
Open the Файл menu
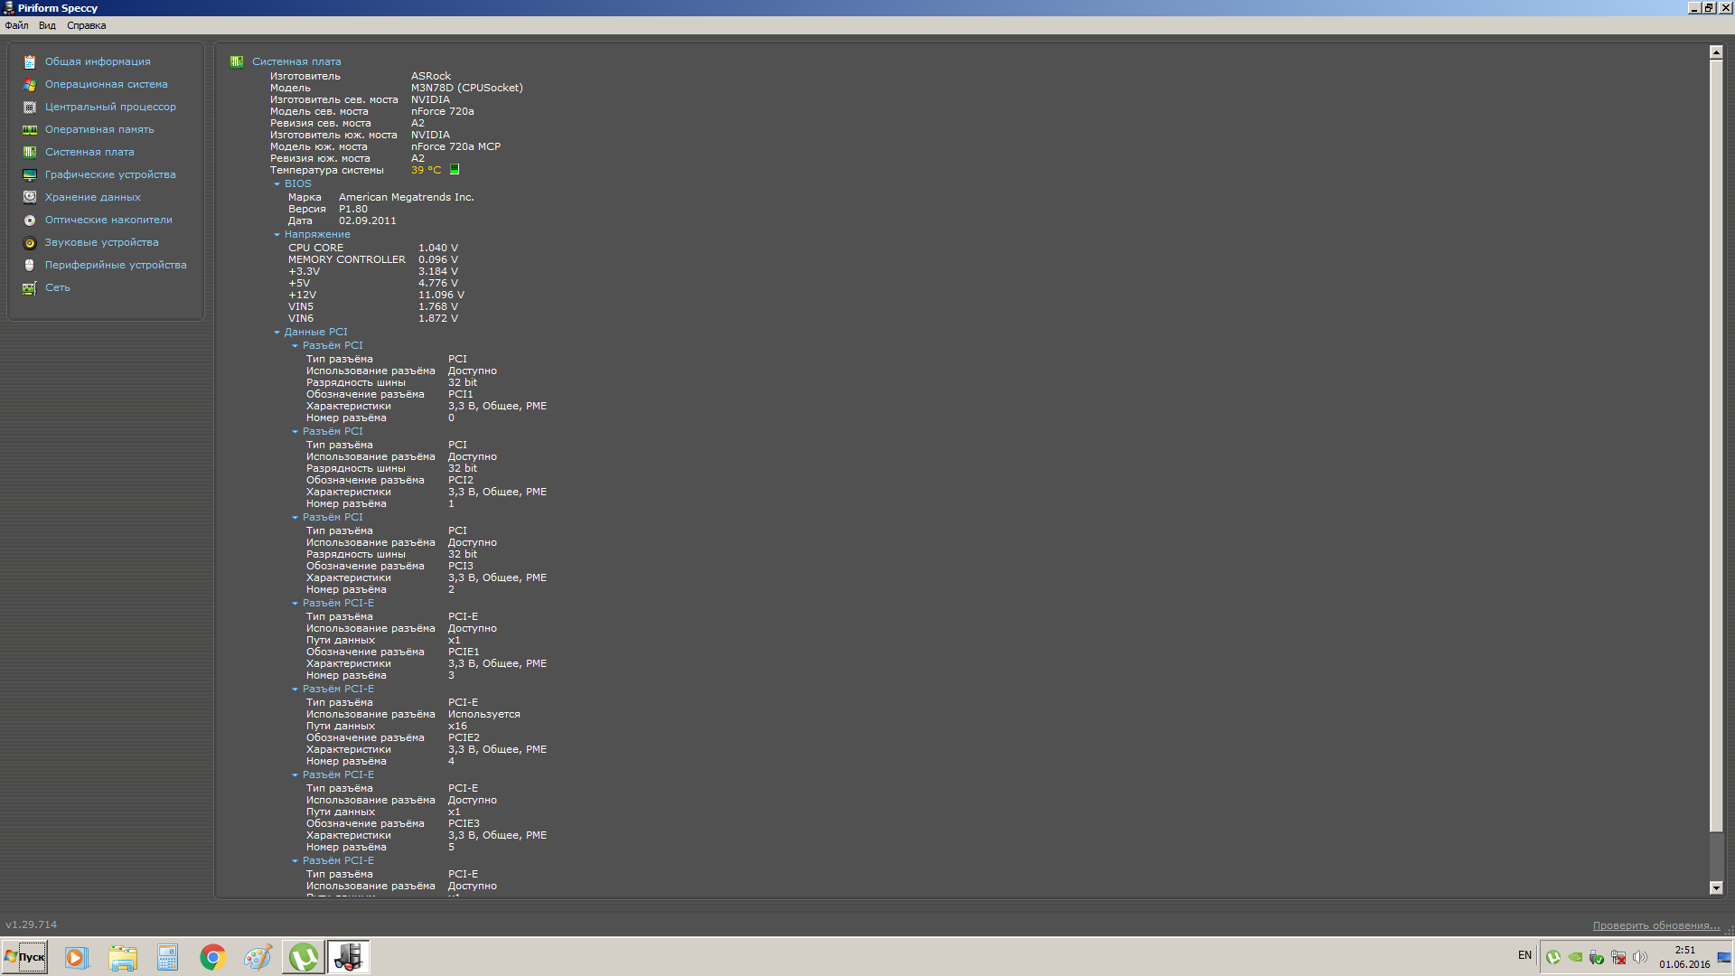[16, 25]
